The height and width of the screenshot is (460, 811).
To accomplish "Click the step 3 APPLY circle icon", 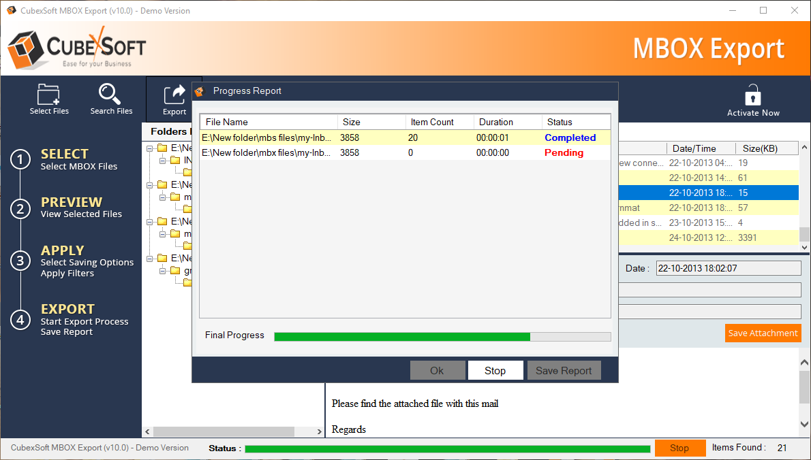I will click(20, 261).
